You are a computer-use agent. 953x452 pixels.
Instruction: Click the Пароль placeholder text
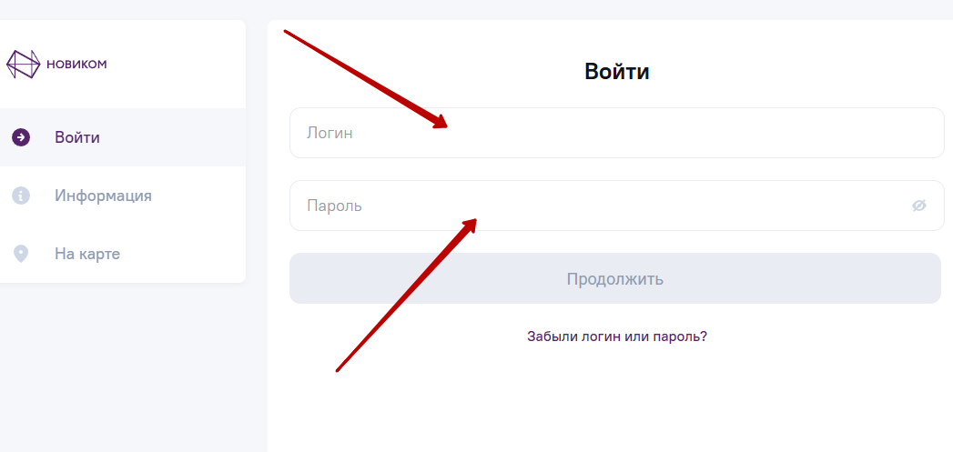[x=334, y=206]
